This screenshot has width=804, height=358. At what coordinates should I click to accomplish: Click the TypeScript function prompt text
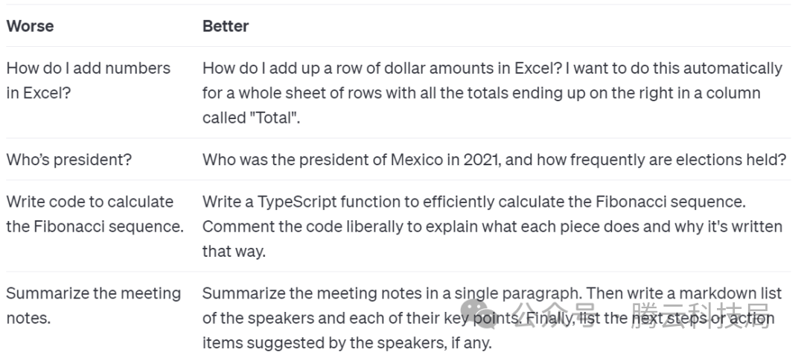473,202
